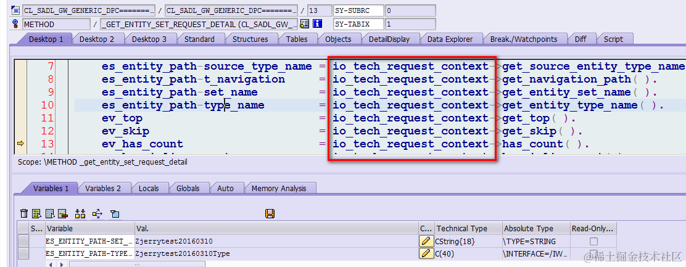
Task: Click the SY-TABIX field
Action: 358,24
